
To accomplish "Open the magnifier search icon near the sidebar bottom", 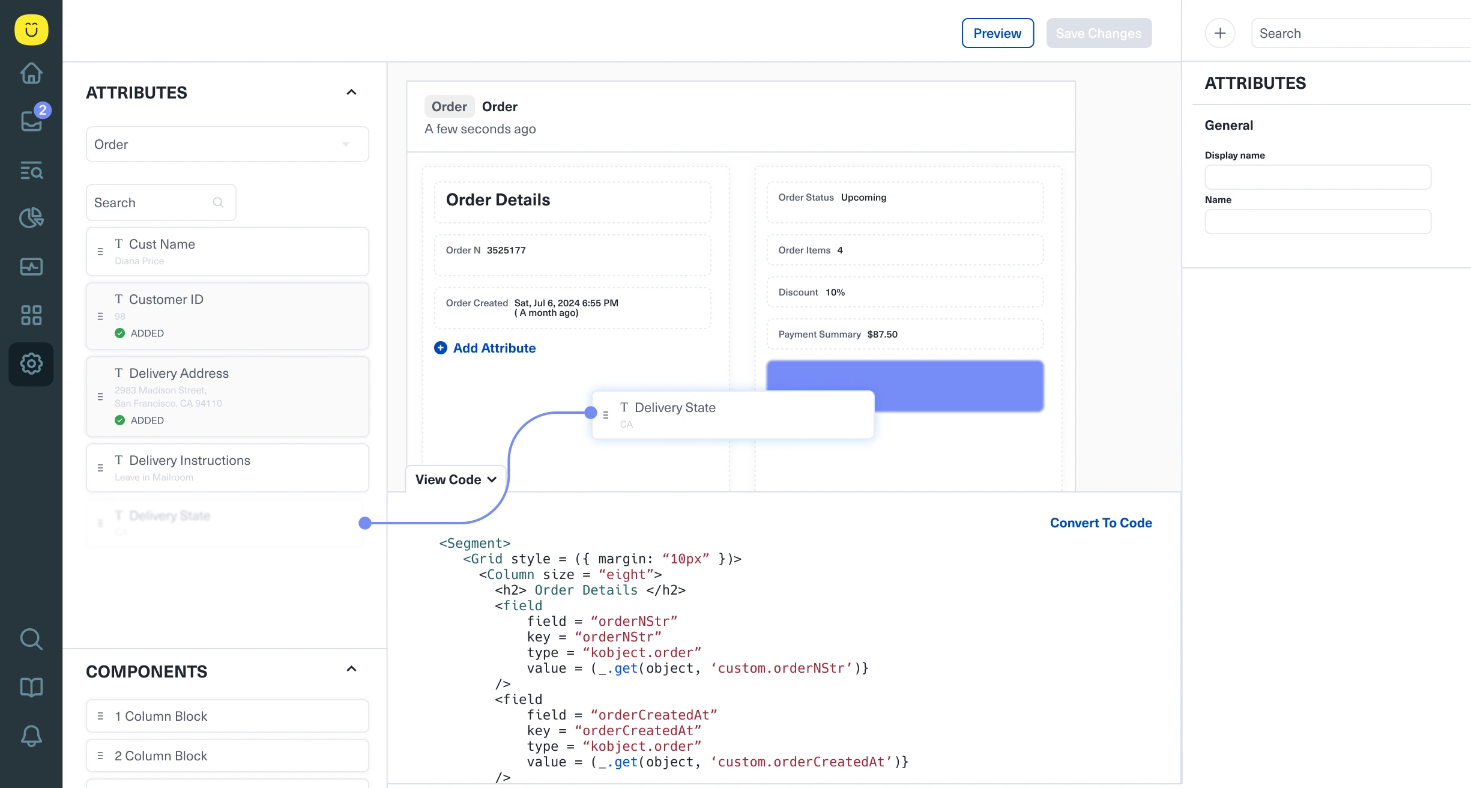I will tap(31, 639).
